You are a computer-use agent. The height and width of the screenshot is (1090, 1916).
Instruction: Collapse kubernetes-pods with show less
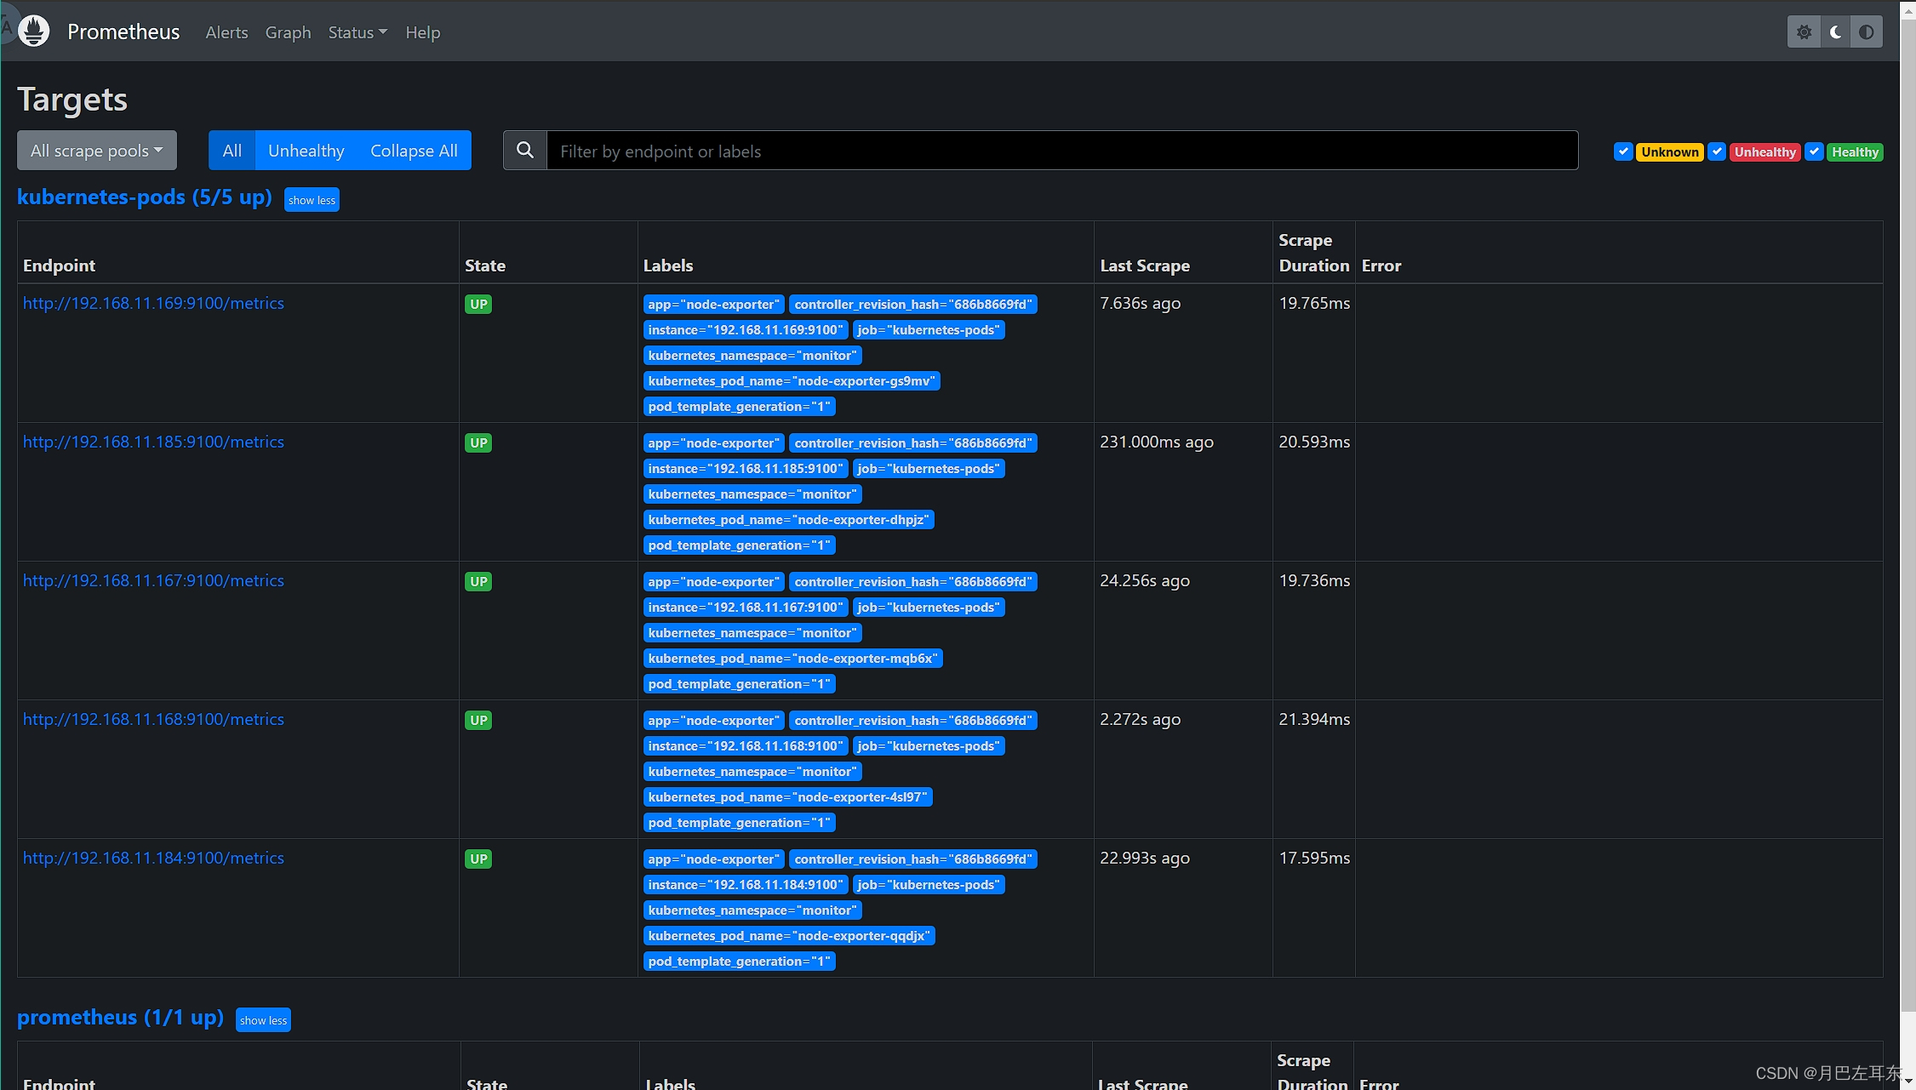coord(312,200)
